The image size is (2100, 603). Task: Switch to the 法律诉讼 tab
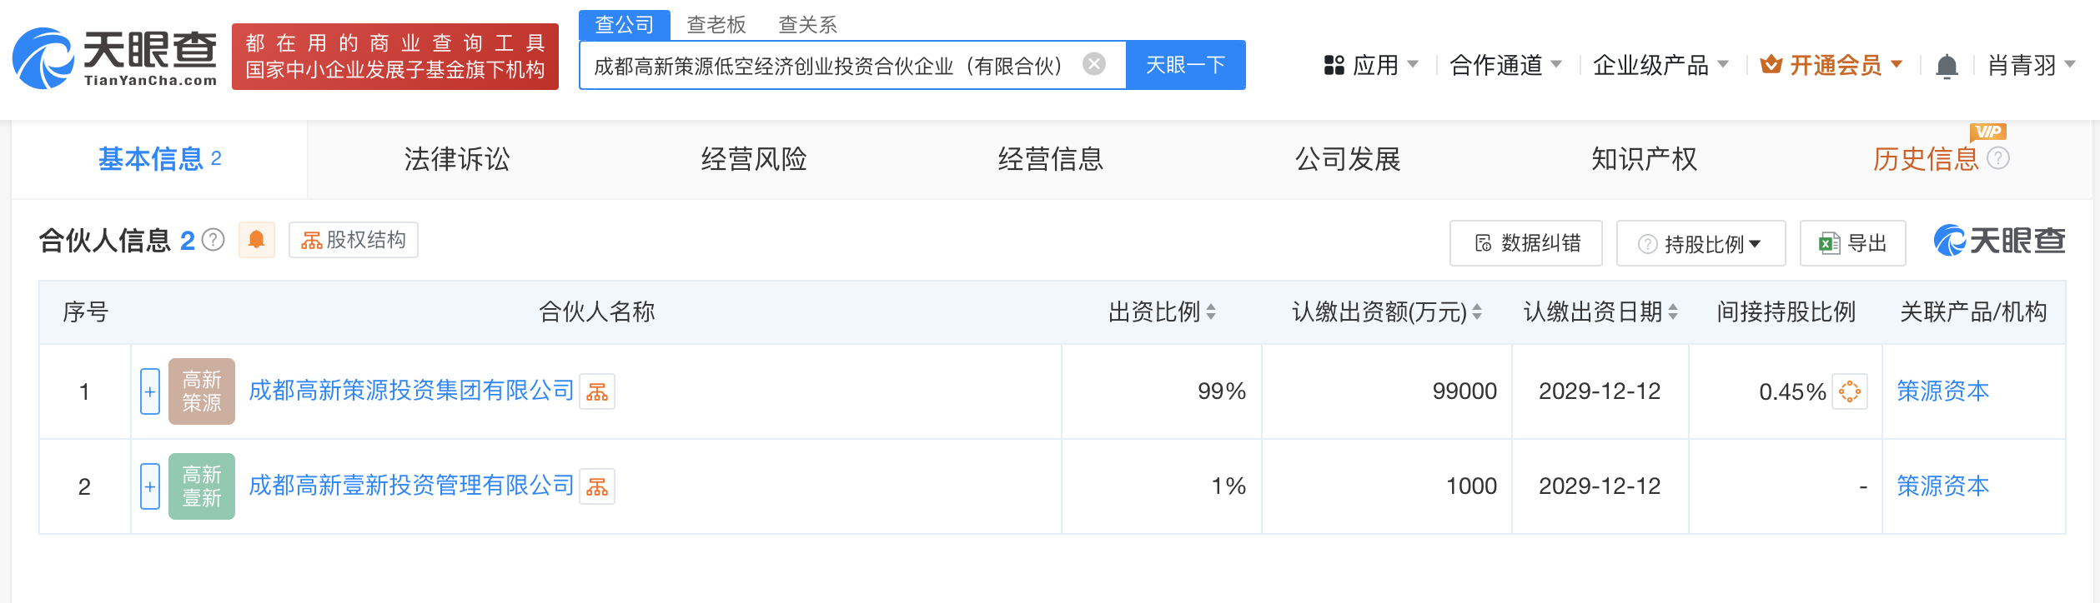pyautogui.click(x=456, y=159)
